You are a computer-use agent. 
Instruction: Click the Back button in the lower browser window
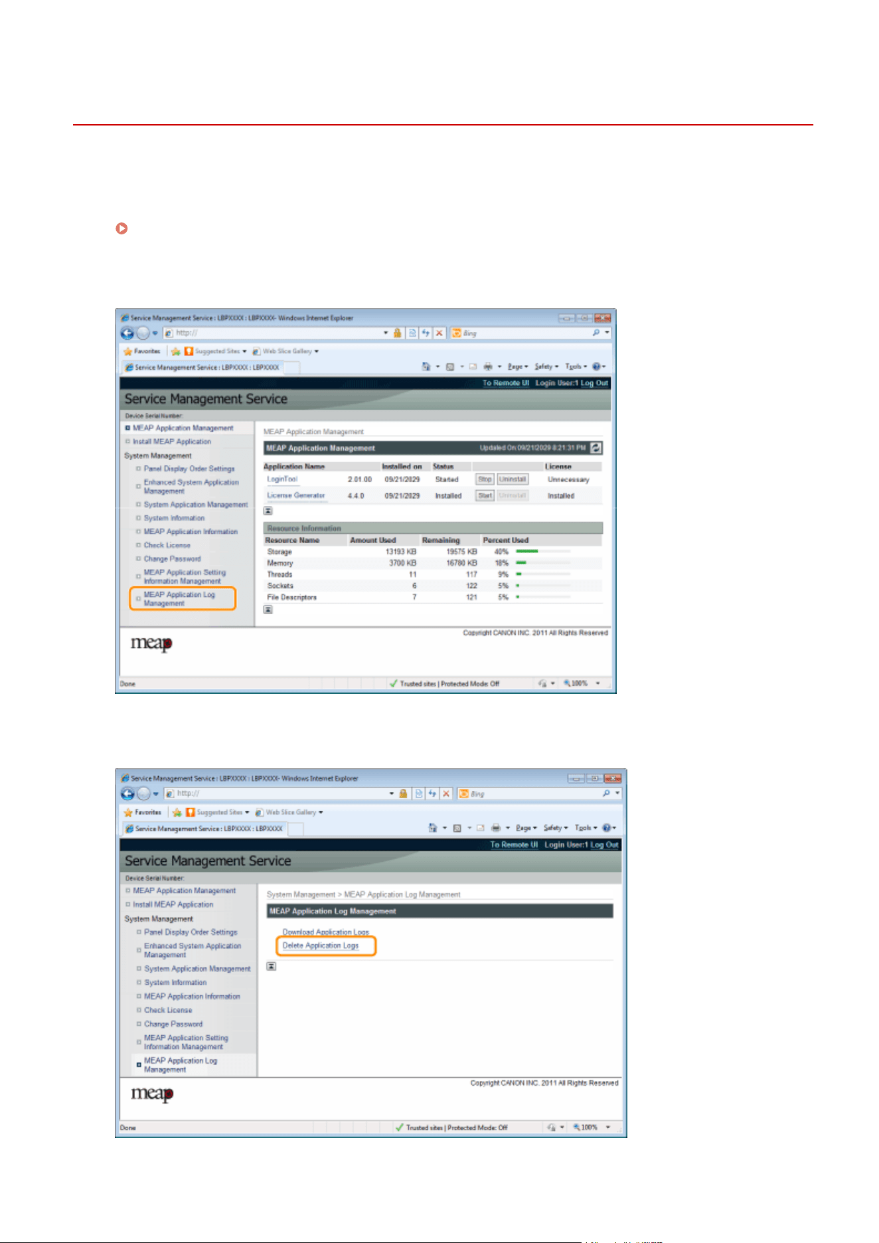pyautogui.click(x=128, y=793)
